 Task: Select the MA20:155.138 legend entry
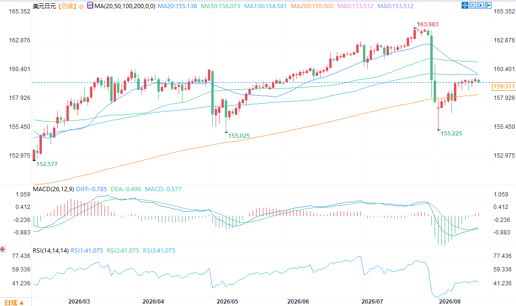pyautogui.click(x=177, y=6)
